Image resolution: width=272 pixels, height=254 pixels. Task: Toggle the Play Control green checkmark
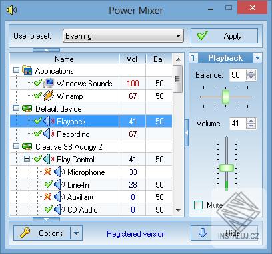click(x=38, y=159)
